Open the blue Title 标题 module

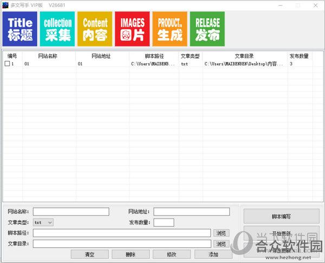pos(20,29)
